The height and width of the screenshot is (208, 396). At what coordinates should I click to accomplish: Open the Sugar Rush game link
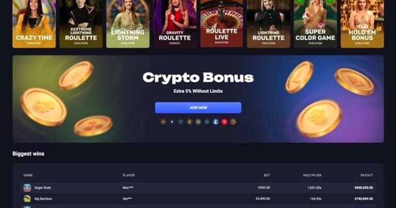point(43,188)
